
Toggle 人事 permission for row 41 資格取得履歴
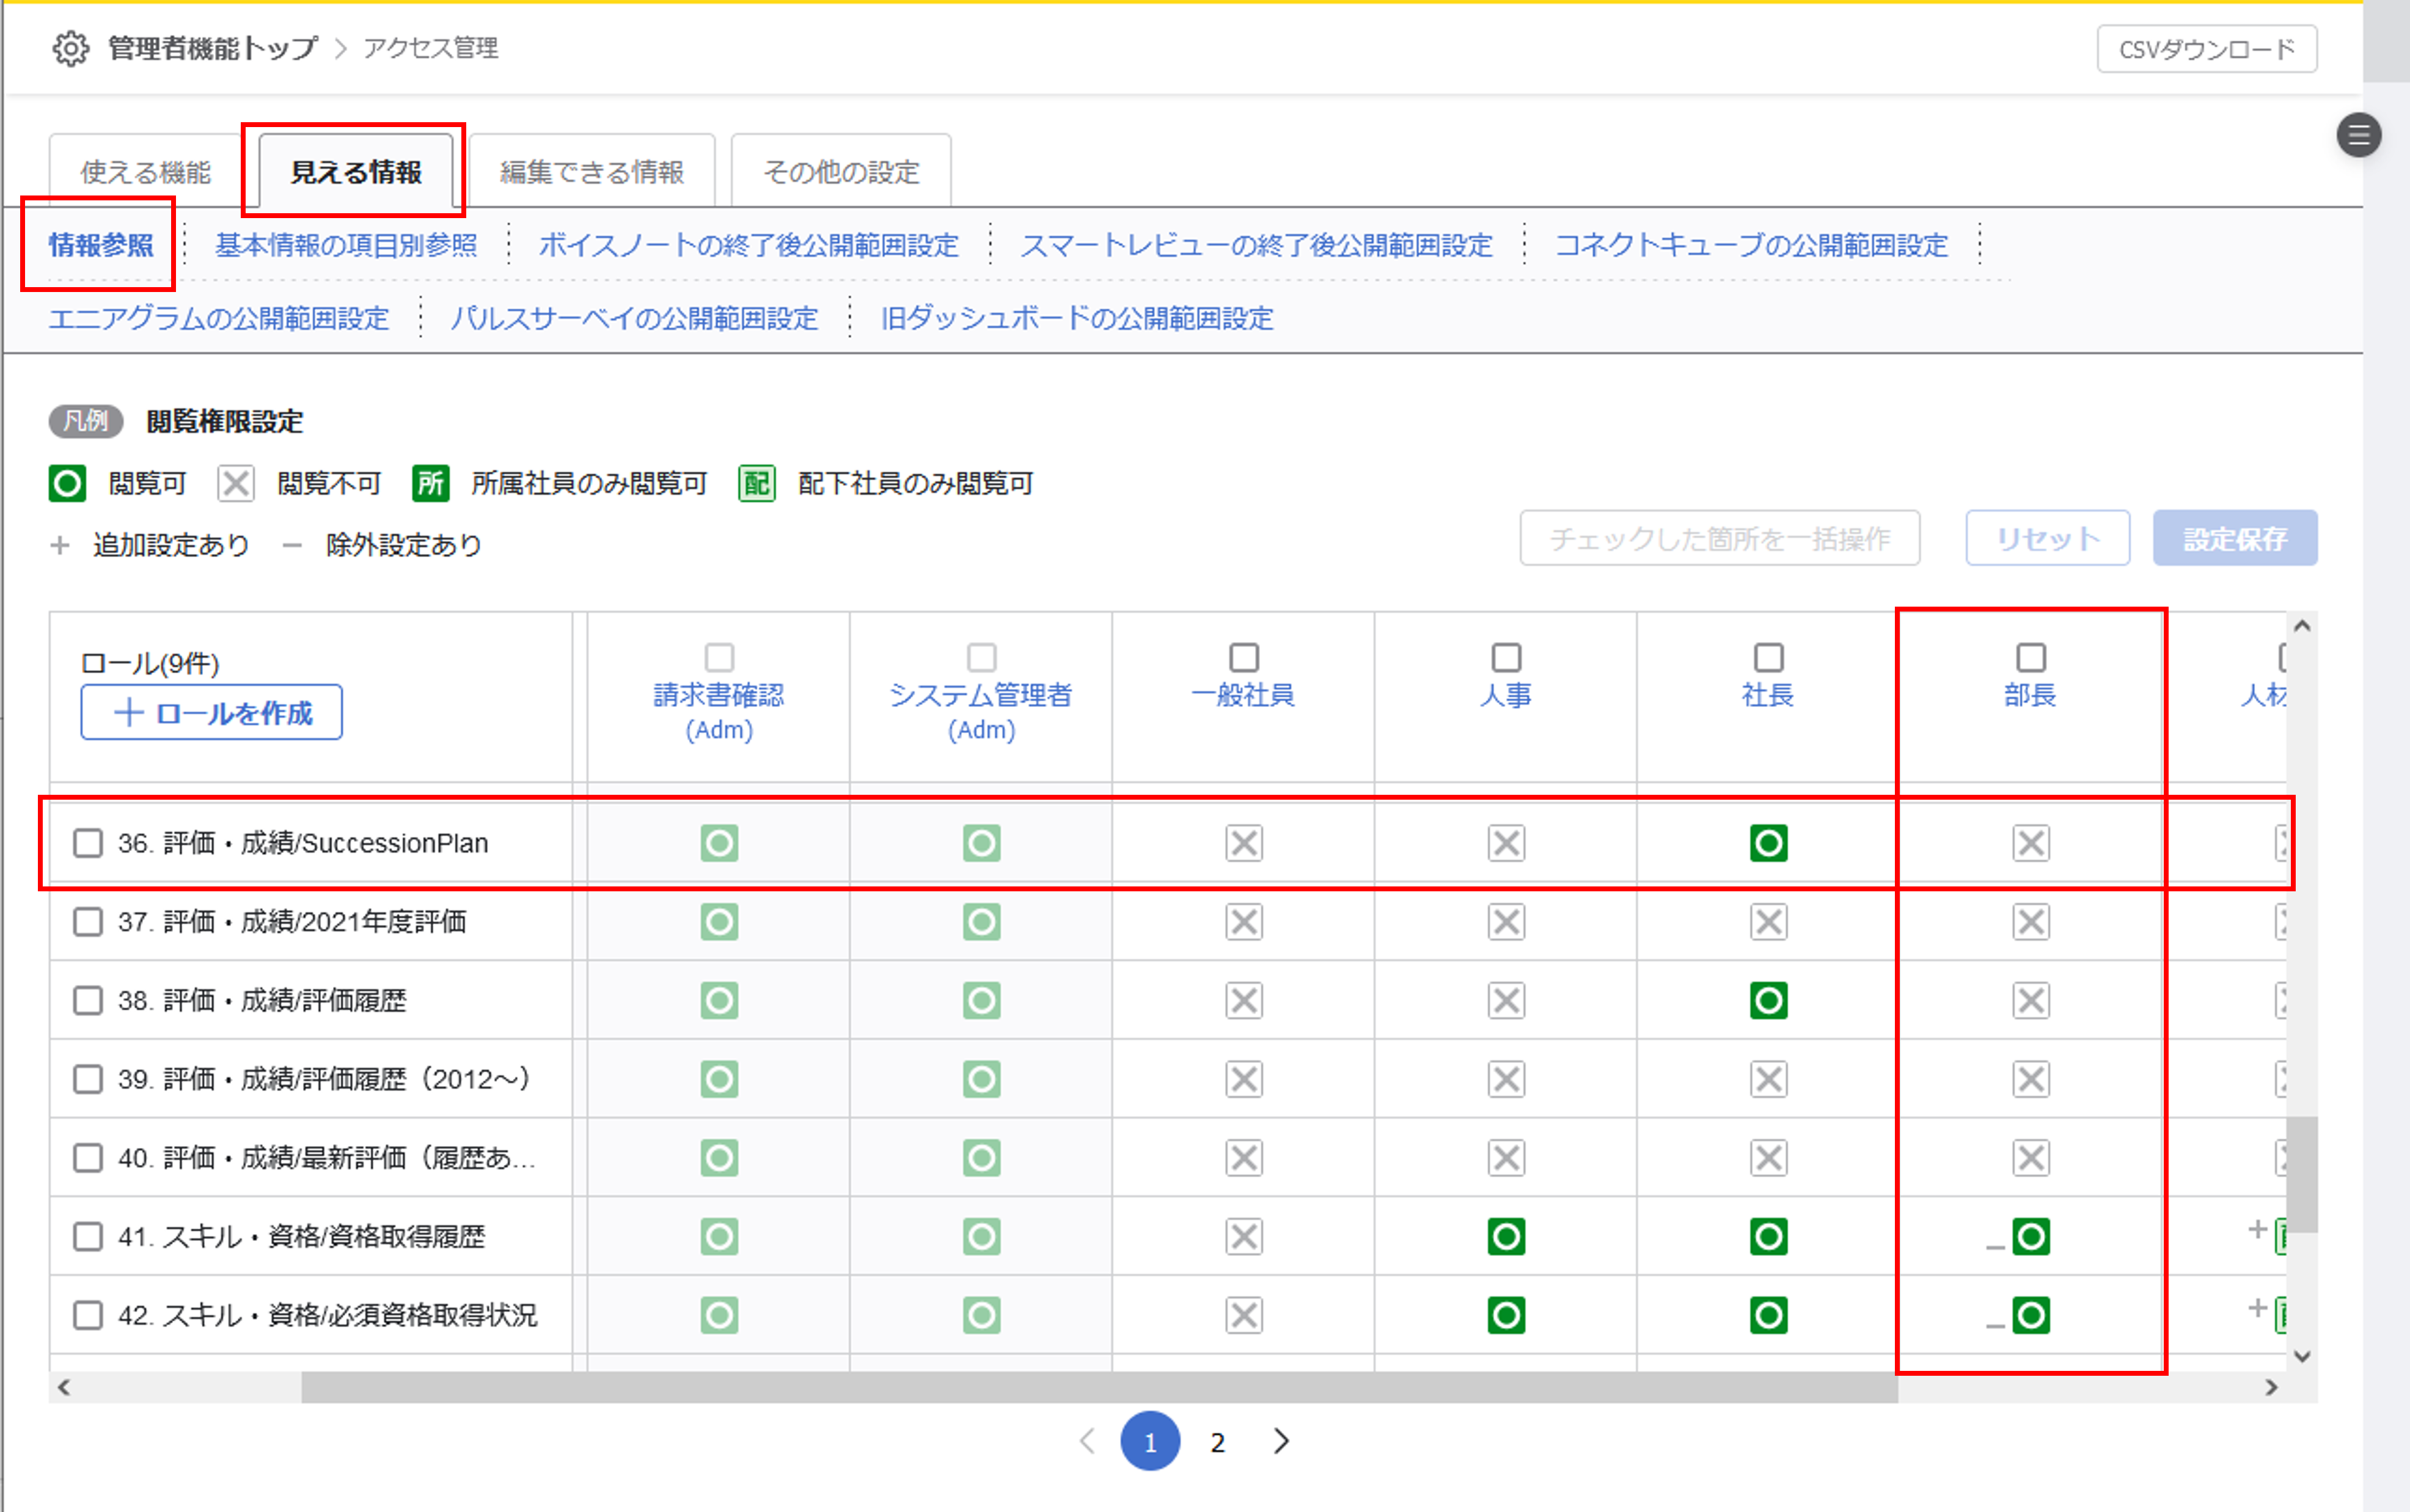[1506, 1236]
